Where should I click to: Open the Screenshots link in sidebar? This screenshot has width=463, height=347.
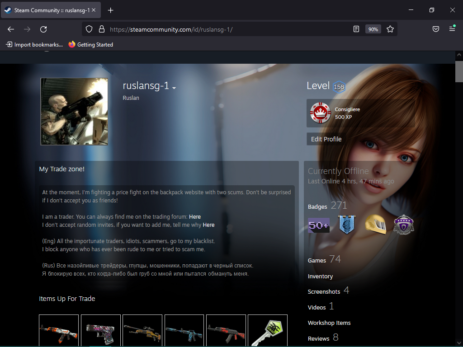pos(324,291)
